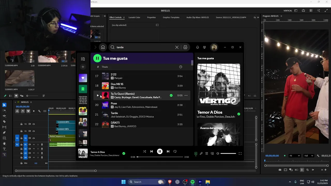This screenshot has height=186, width=331.
Task: Click Add Marker icon in timeline
Action: click(x=34, y=111)
